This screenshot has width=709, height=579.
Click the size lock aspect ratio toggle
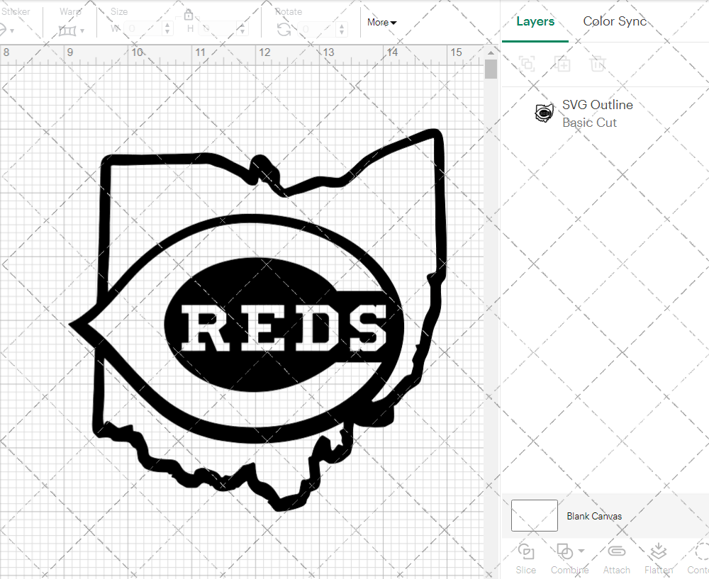pyautogui.click(x=189, y=14)
